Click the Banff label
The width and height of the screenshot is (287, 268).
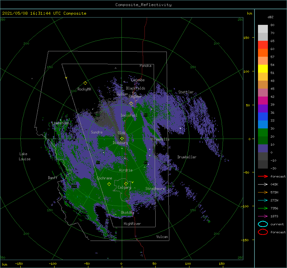click(x=53, y=178)
